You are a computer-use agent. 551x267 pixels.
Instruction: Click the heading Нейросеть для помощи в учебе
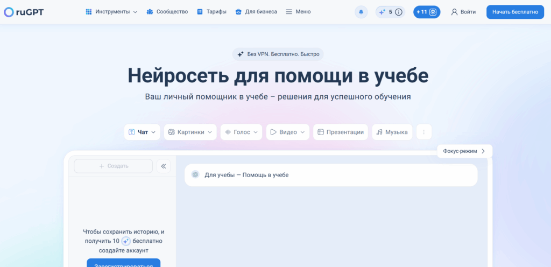pyautogui.click(x=278, y=75)
